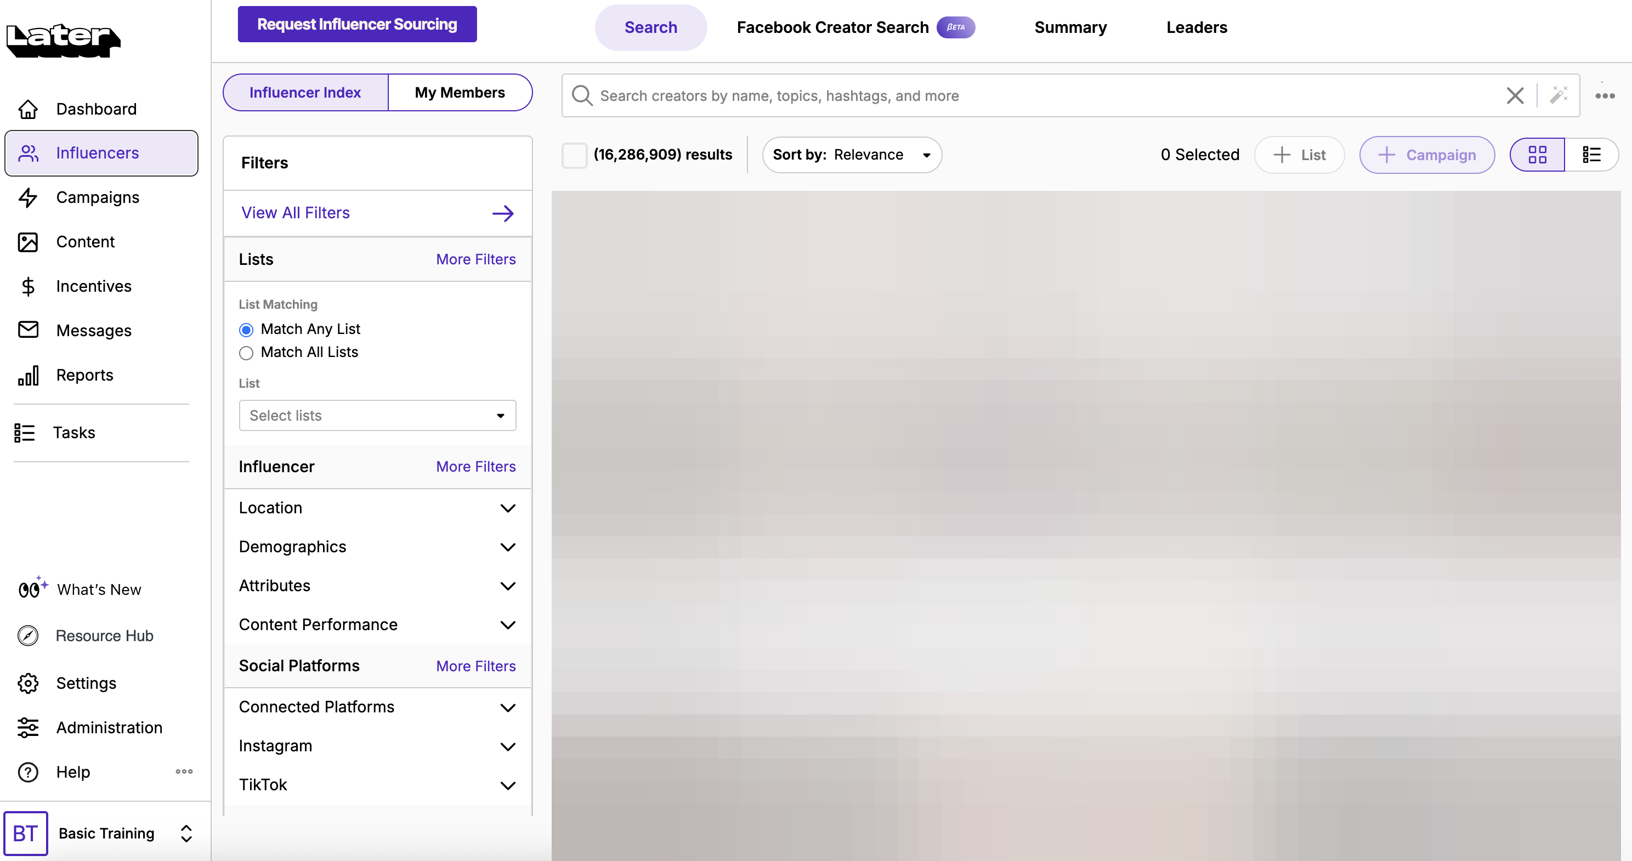Click the Settings gear icon
Image resolution: width=1632 pixels, height=861 pixels.
coord(28,683)
